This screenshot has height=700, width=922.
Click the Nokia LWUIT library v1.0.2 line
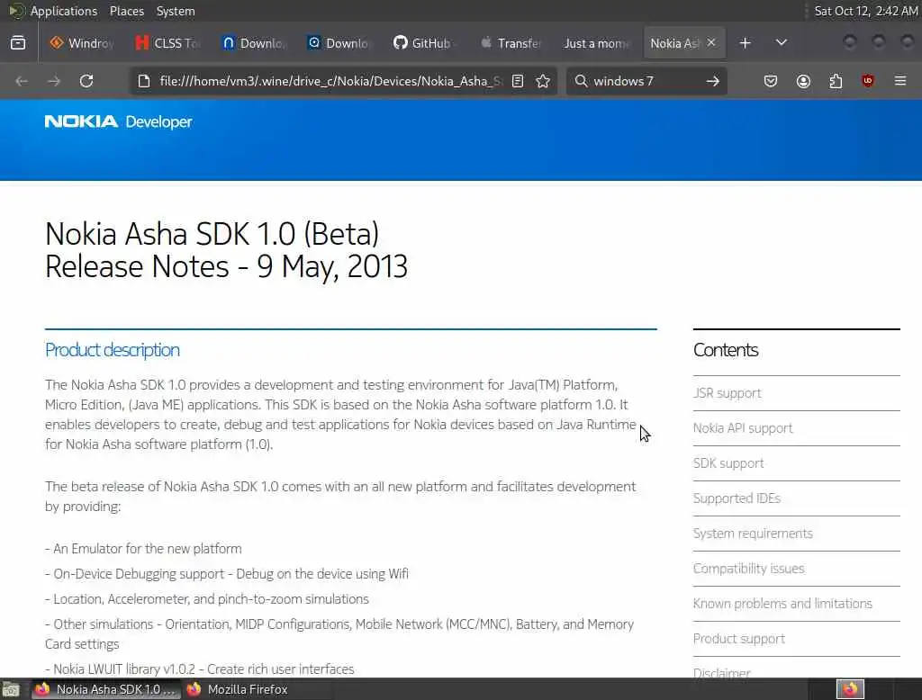pos(200,669)
